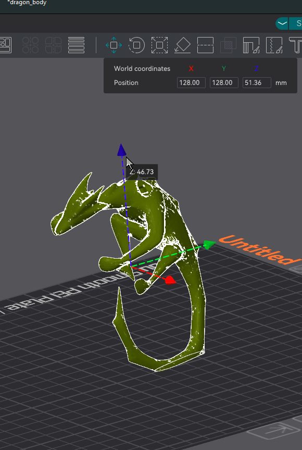The height and width of the screenshot is (450, 302).
Task: Click the Y position field
Action: click(x=224, y=83)
